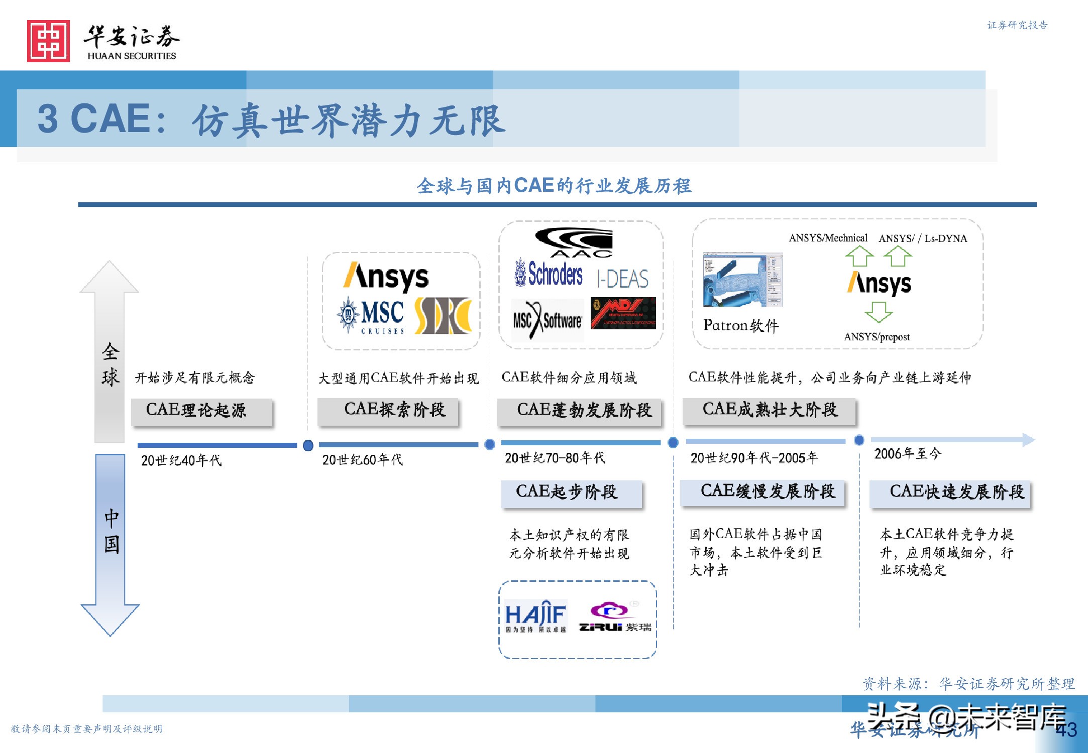Click the HAJIF logo

535,616
